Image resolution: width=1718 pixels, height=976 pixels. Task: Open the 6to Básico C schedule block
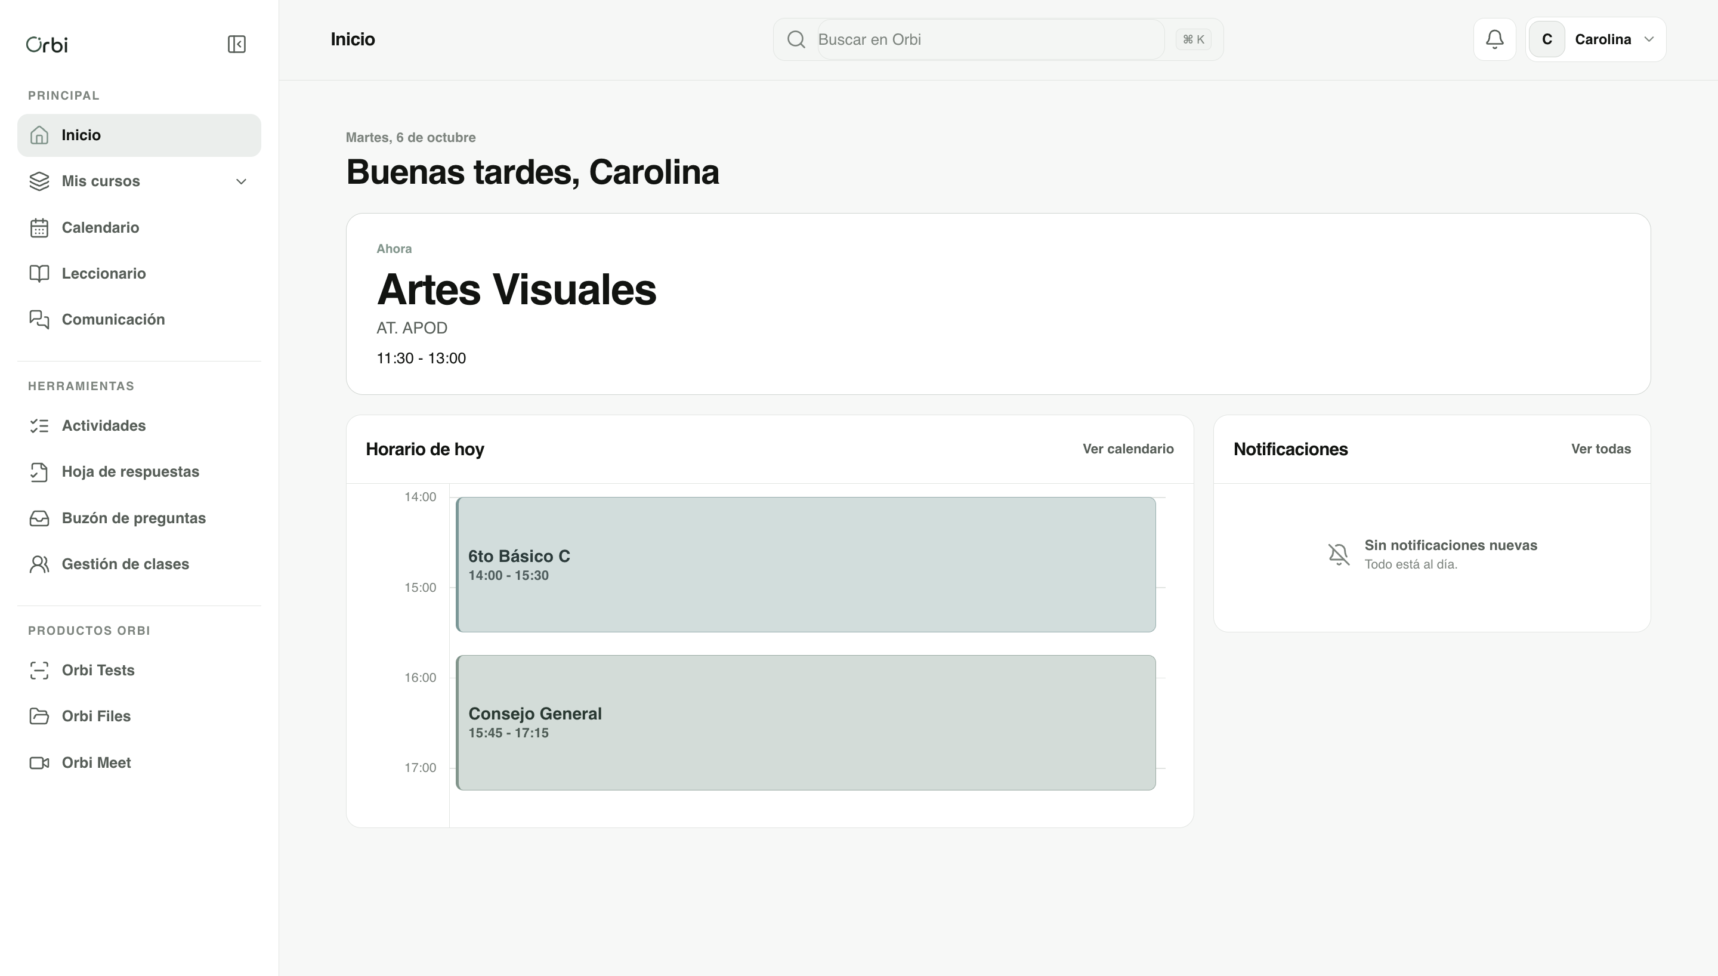(805, 564)
